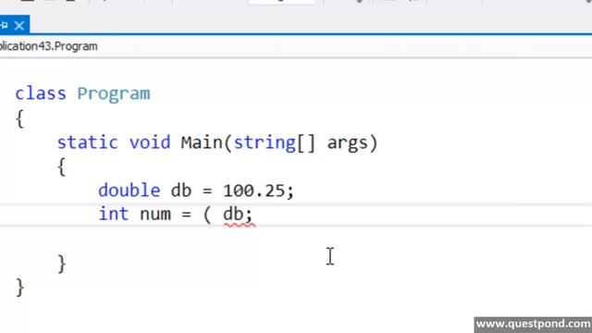Open the Program class navigation dropdown
This screenshot has width=592, height=333.
(49, 46)
